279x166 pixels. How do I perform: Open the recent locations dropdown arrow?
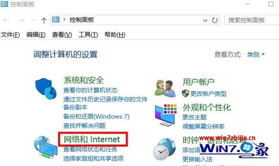[x=34, y=20]
